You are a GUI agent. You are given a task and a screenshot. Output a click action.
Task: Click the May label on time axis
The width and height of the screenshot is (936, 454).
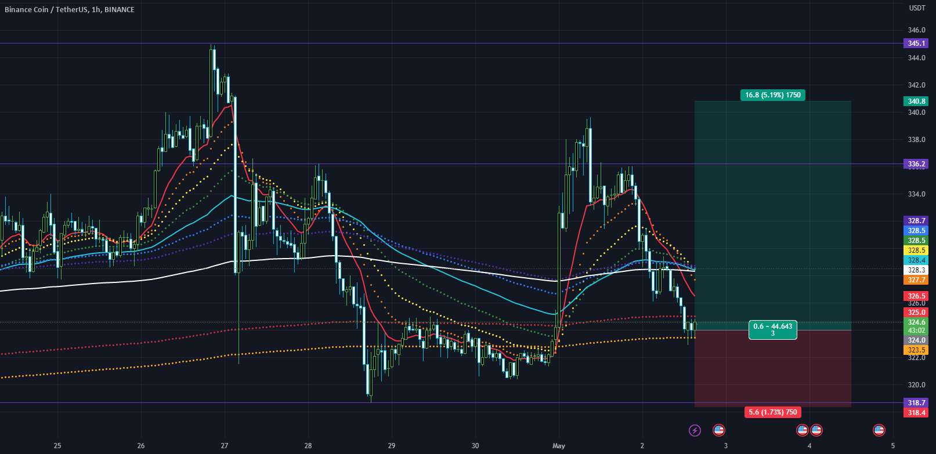pyautogui.click(x=559, y=446)
